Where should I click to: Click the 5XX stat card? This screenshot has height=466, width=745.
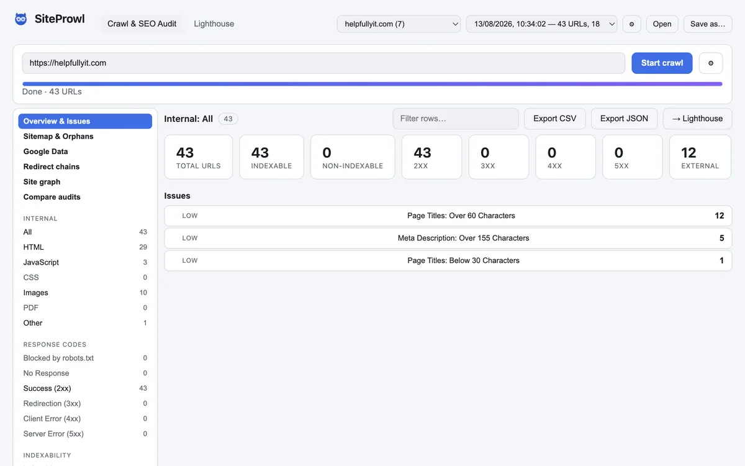[x=632, y=157]
